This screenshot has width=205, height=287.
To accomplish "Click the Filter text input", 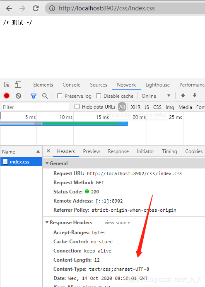I will (35, 107).
